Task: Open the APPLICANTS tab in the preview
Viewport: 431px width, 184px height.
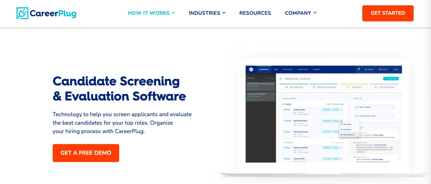Action: tap(288, 69)
